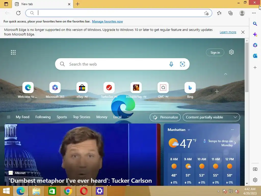The width and height of the screenshot is (261, 196).
Task: Show more feed categories ellipsis
Action: click(x=129, y=117)
